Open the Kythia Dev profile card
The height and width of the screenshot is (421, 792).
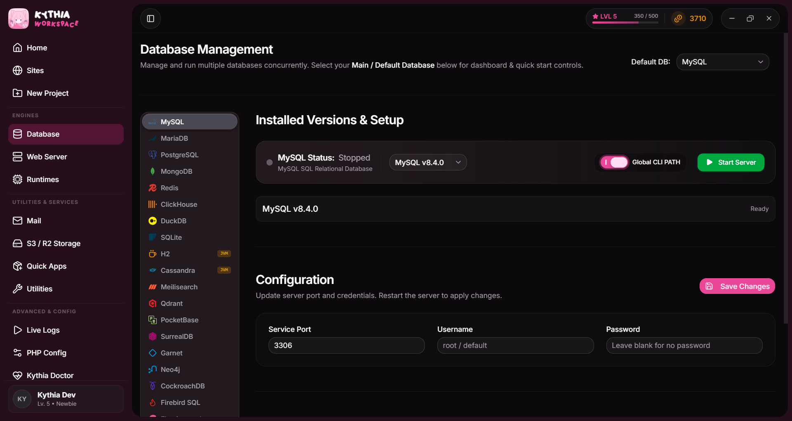66,399
